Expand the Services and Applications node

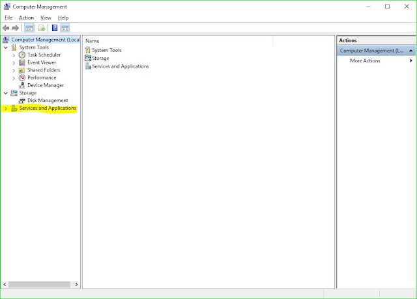pos(6,109)
